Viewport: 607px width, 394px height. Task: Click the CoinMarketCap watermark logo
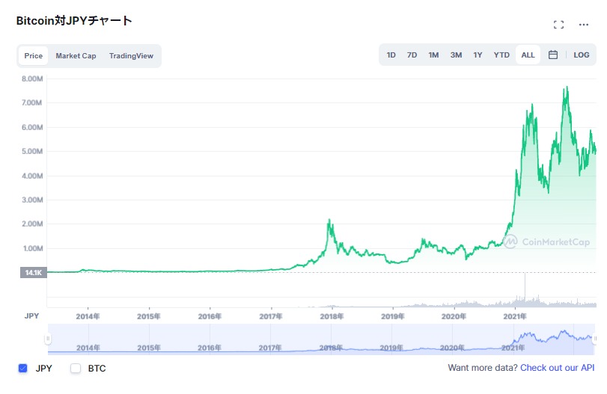pyautogui.click(x=546, y=241)
